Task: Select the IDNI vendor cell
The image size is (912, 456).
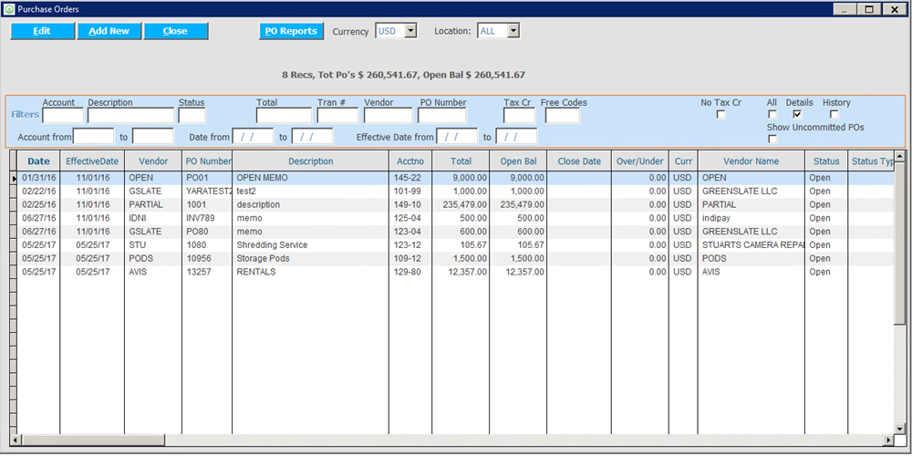Action: pos(153,218)
